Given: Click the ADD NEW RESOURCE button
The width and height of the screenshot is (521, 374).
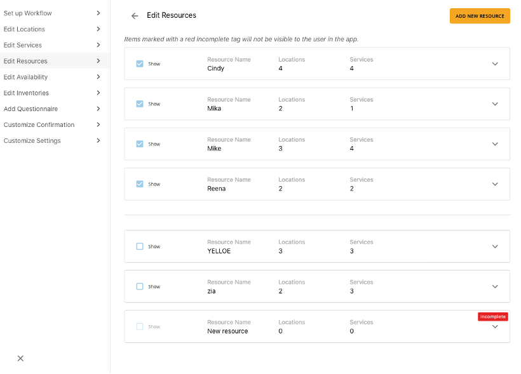Looking at the screenshot, I should pyautogui.click(x=480, y=16).
